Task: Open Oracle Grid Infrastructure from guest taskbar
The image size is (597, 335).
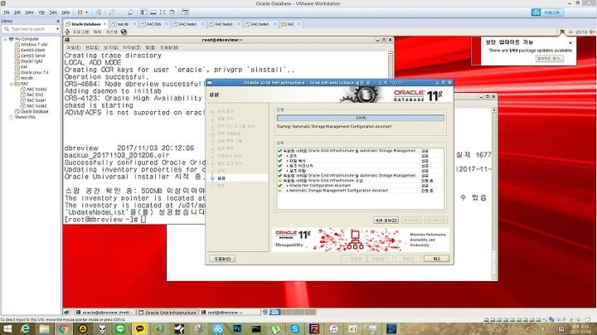Action: [167, 312]
